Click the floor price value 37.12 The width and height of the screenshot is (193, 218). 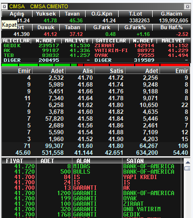click(76, 34)
